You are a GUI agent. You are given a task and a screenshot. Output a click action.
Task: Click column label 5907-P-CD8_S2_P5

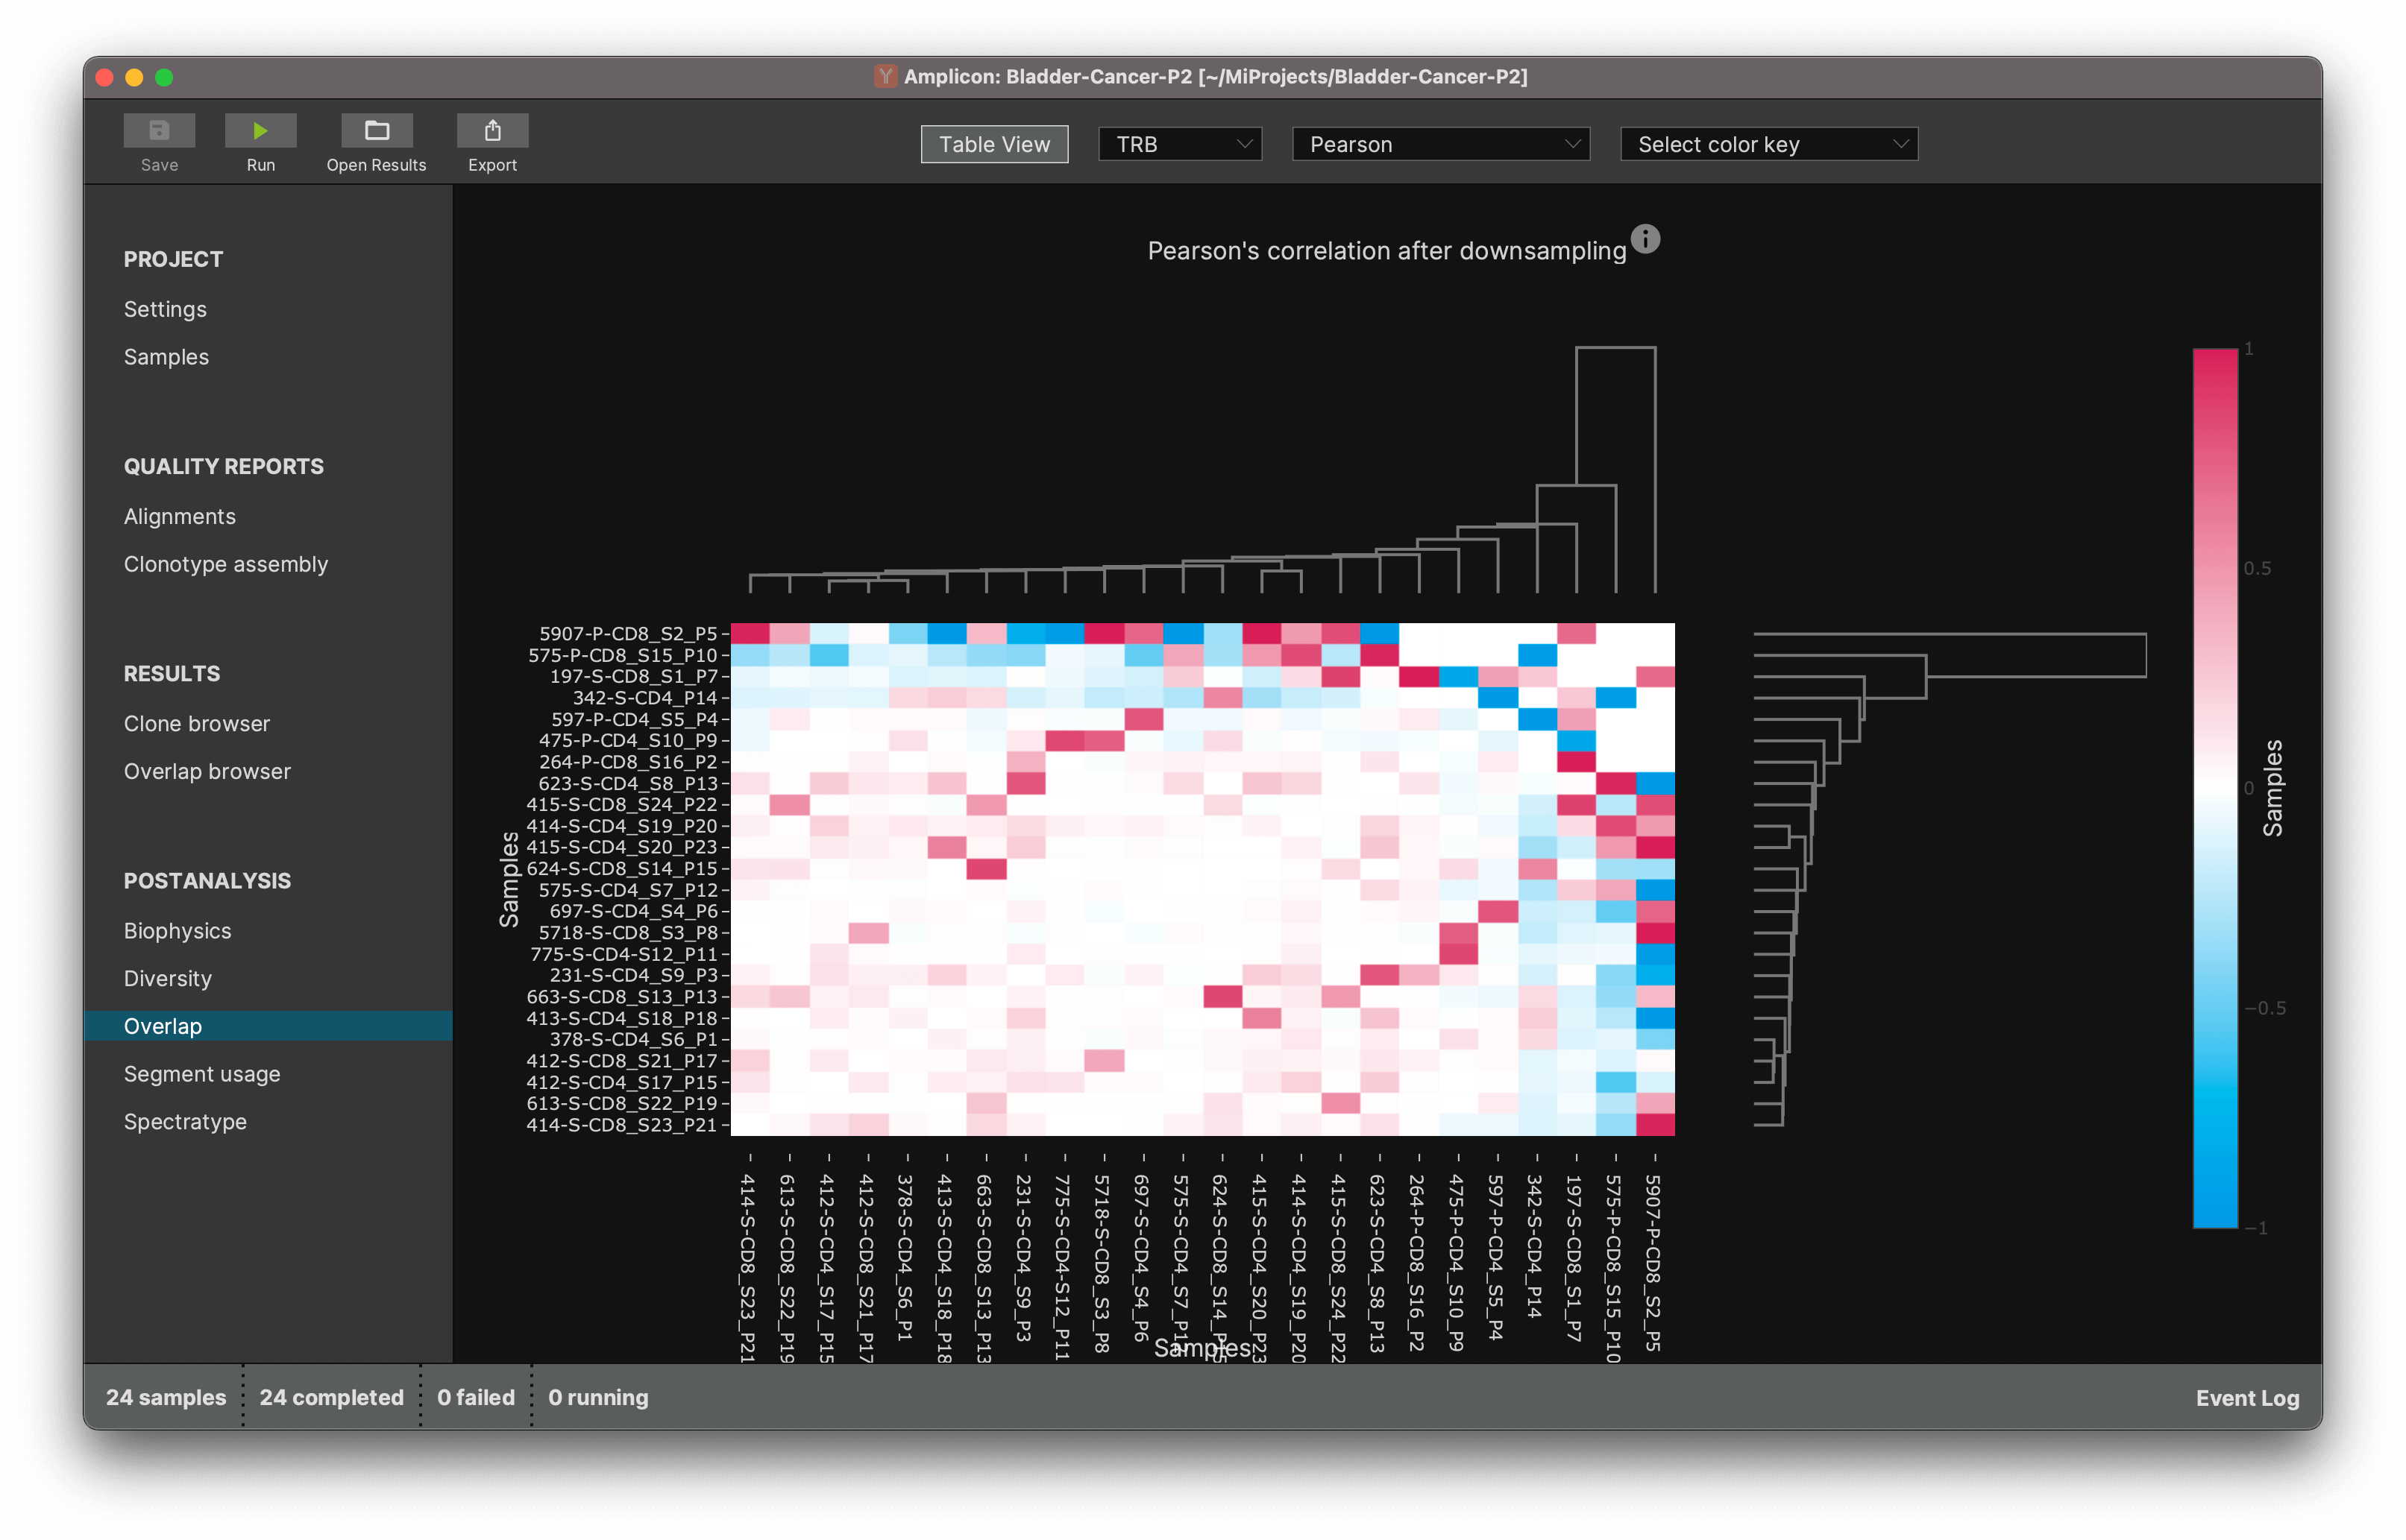(x=1653, y=1264)
